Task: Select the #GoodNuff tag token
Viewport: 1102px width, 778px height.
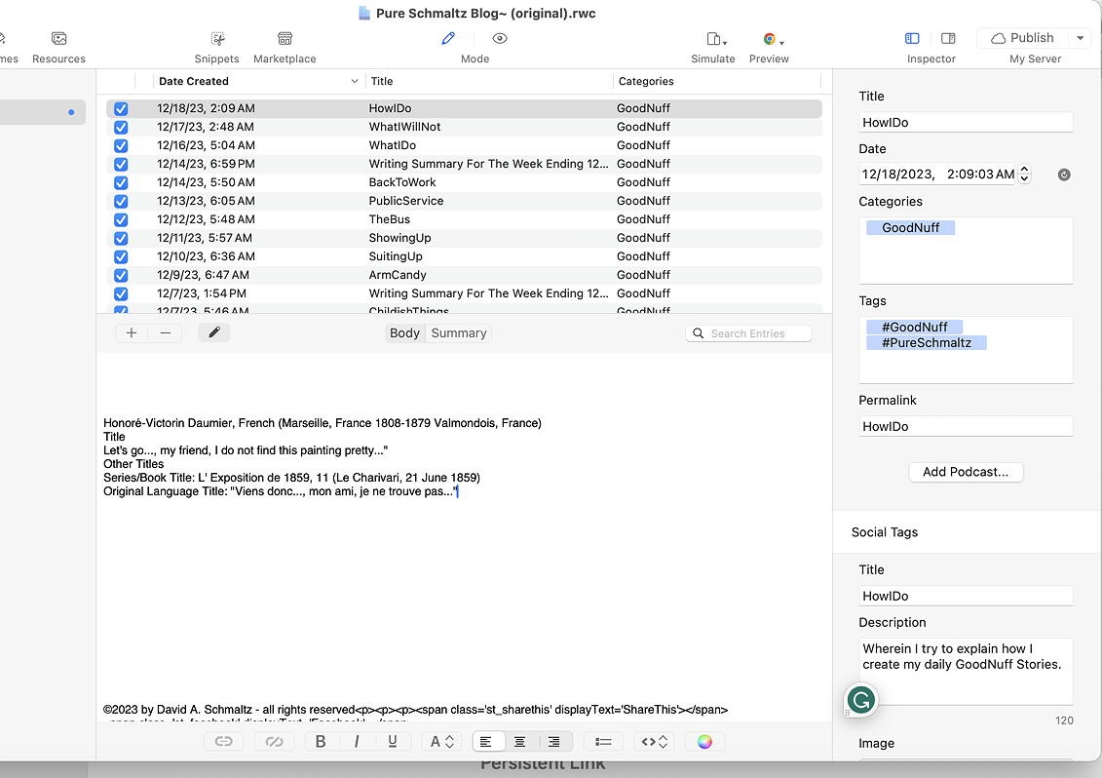Action: click(914, 328)
